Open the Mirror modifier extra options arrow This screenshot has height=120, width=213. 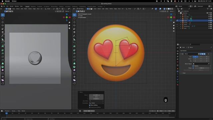[x=206, y=54]
